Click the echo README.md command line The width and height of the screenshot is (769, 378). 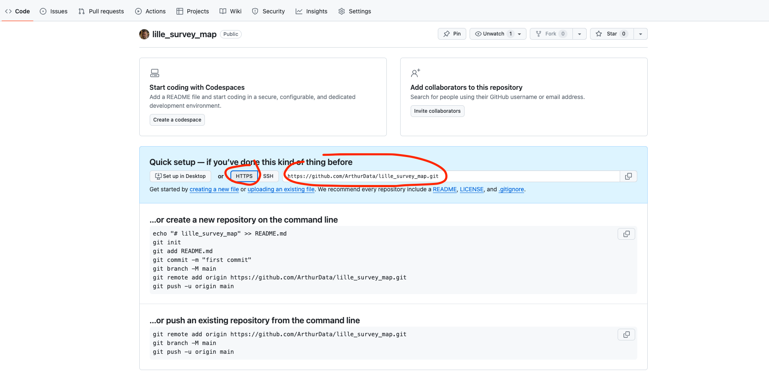(x=220, y=233)
